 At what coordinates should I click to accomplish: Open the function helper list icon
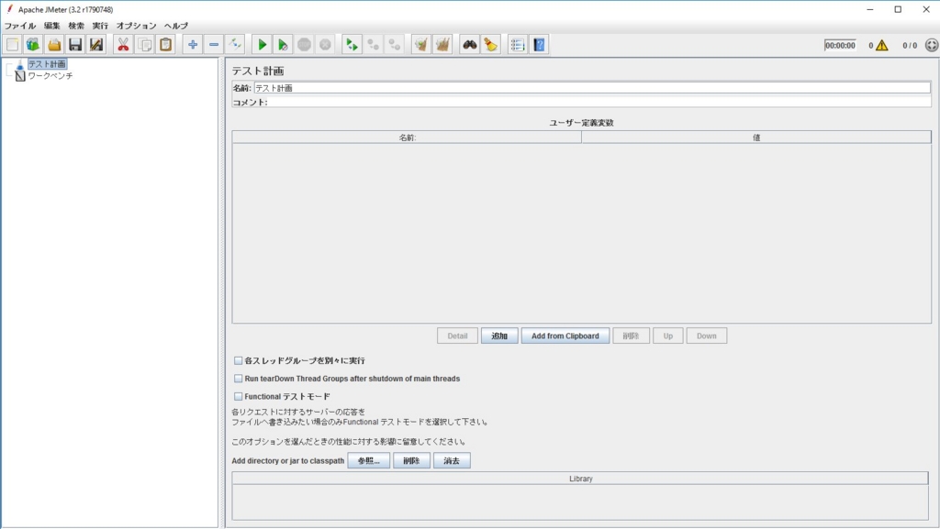coord(518,45)
